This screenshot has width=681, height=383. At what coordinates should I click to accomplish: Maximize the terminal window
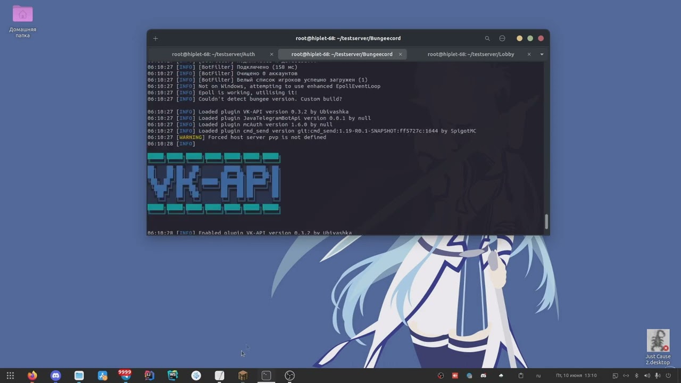pos(530,38)
